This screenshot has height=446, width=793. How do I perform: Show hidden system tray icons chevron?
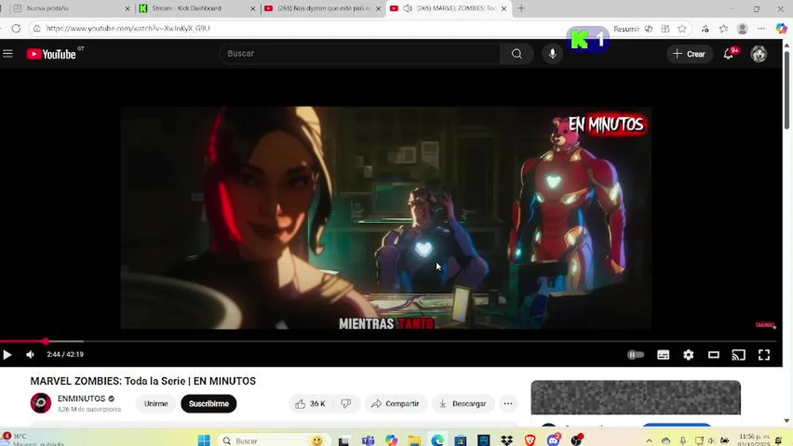tap(649, 440)
